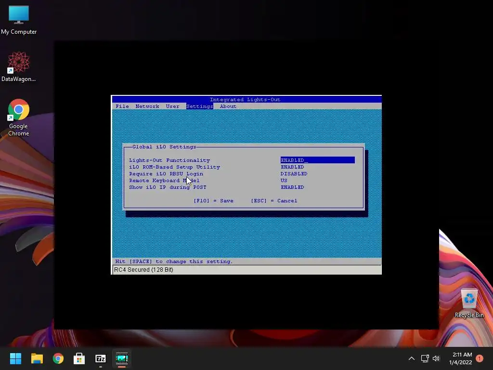The height and width of the screenshot is (370, 493).
Task: Open Microsoft Store from the taskbar
Action: [x=79, y=358]
